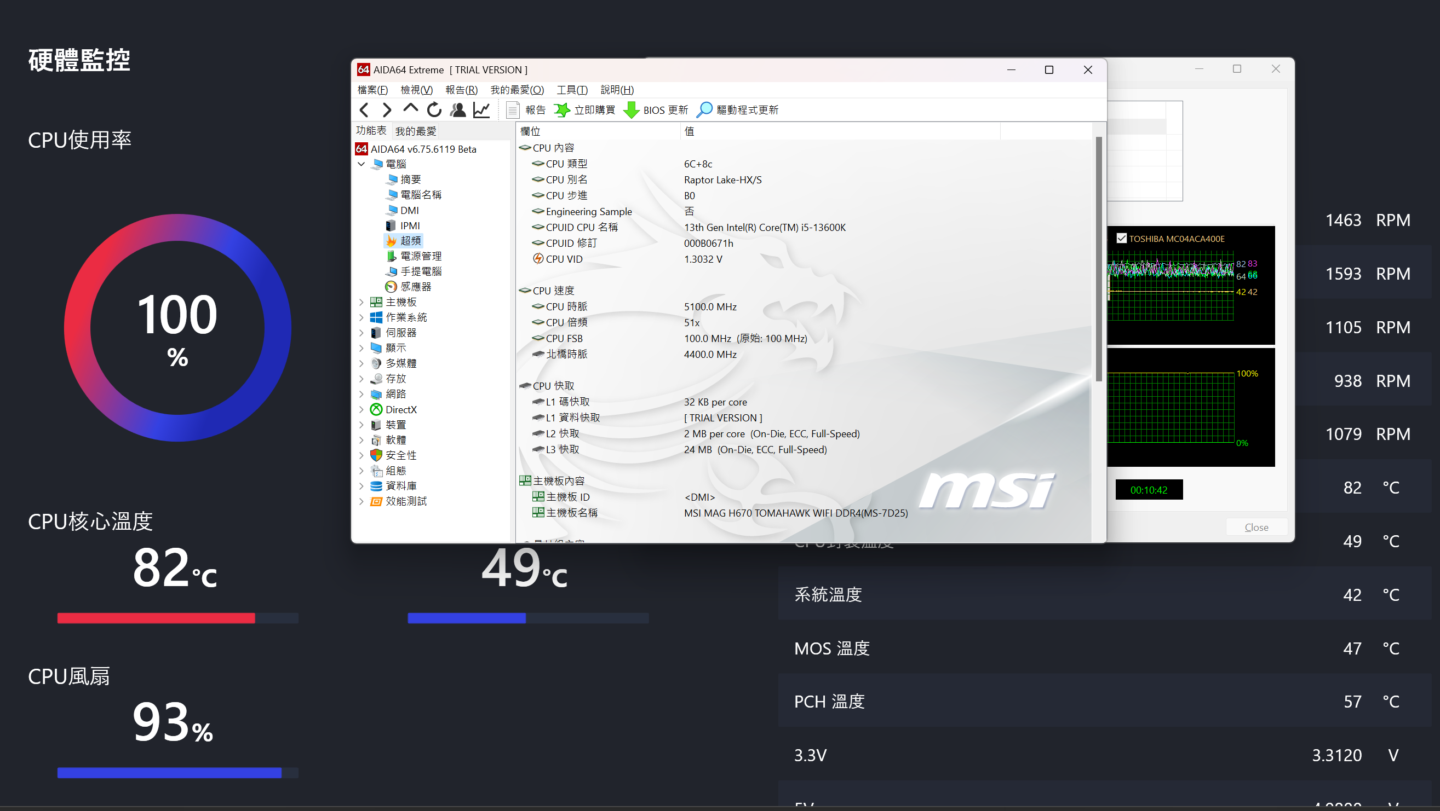The width and height of the screenshot is (1440, 811).
Task: Switch to the 功能表 tab
Action: click(x=371, y=130)
